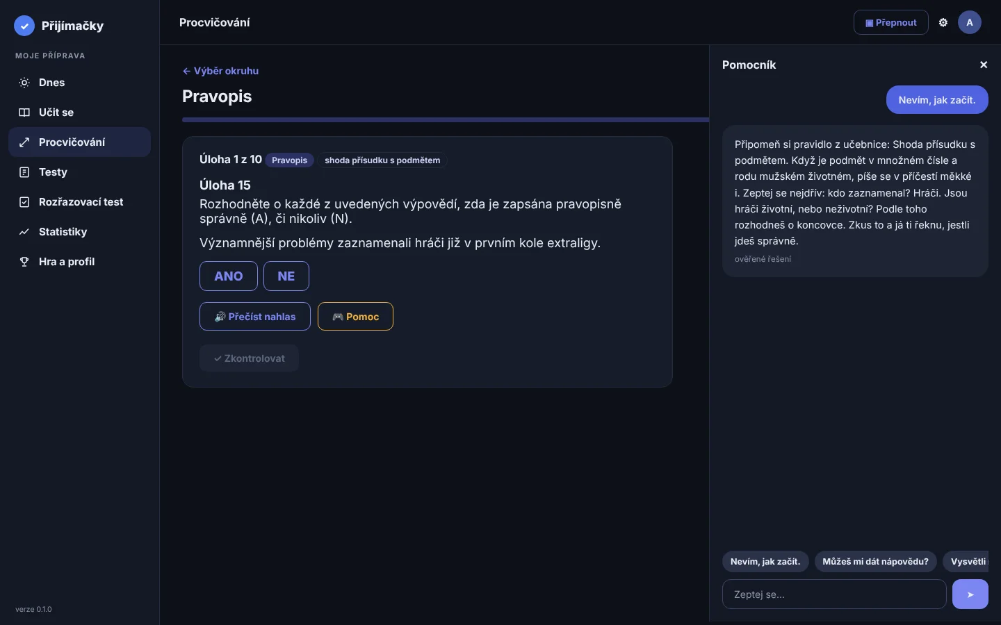The image size is (1001, 625).
Task: Answer NE for the statement
Action: [286, 276]
